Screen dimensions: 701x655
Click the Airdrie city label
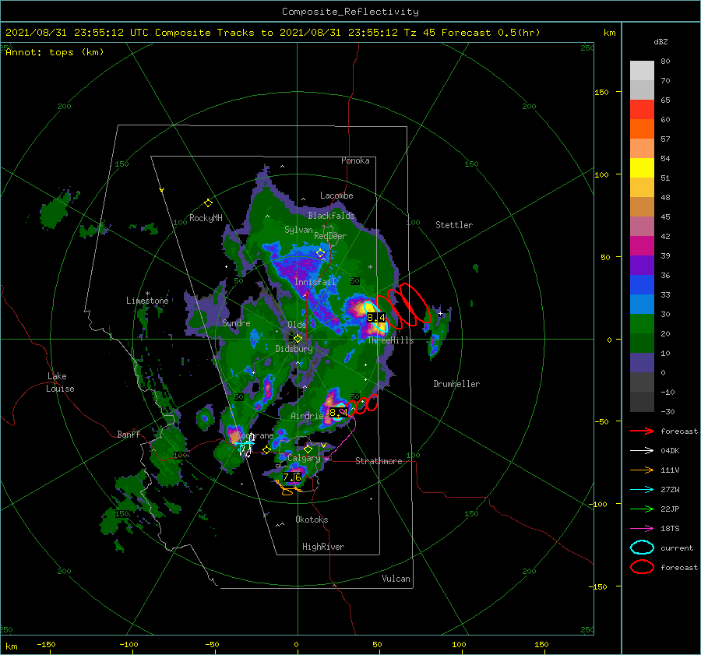307,416
